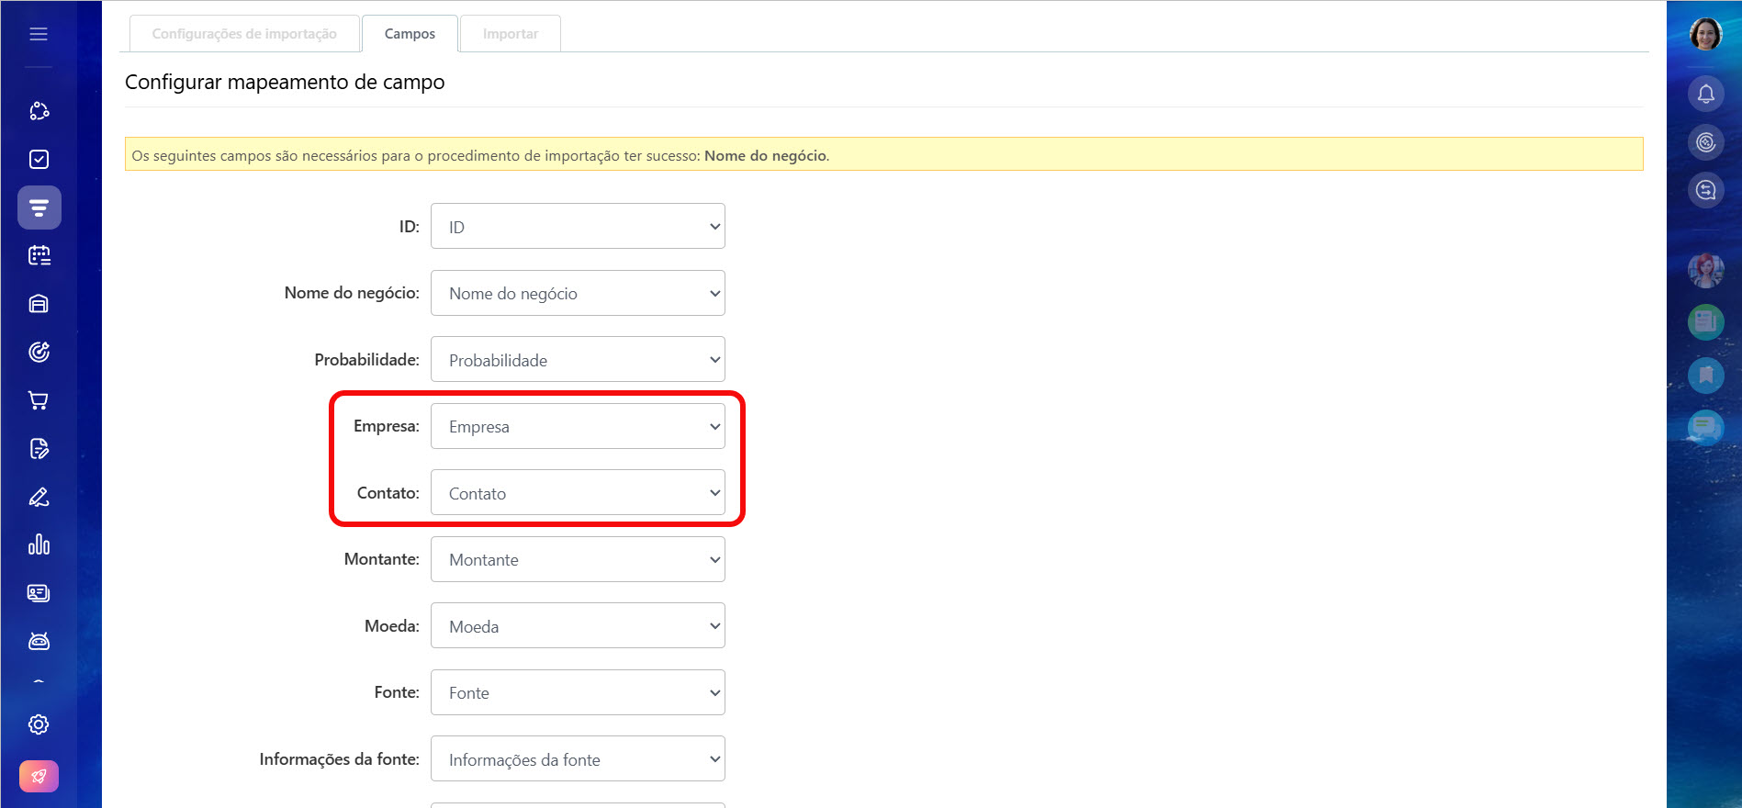Open the bar chart analytics icon
Screen dimensions: 1742x808
pos(39,544)
